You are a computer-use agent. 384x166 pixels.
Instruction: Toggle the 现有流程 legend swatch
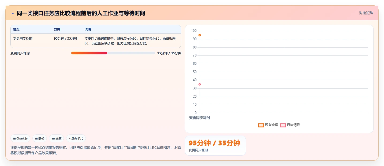click(261, 125)
